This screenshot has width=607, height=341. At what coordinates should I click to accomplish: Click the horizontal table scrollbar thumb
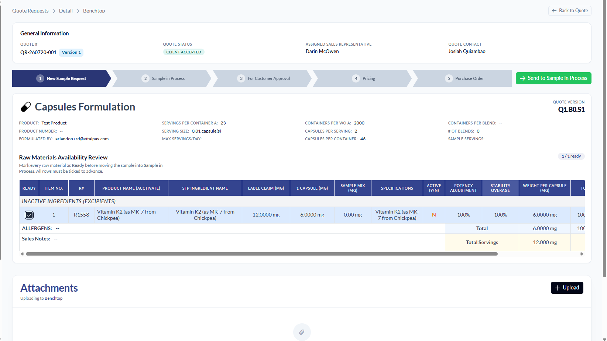tap(262, 254)
